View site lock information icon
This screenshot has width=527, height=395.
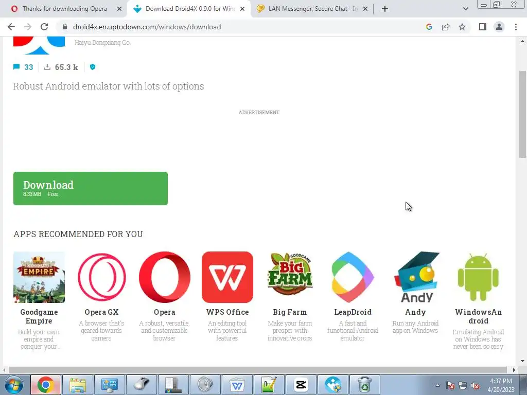click(x=65, y=27)
